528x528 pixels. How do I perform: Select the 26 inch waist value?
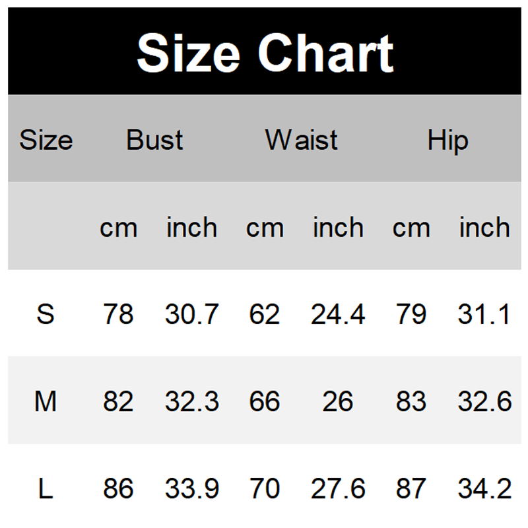[x=338, y=401]
